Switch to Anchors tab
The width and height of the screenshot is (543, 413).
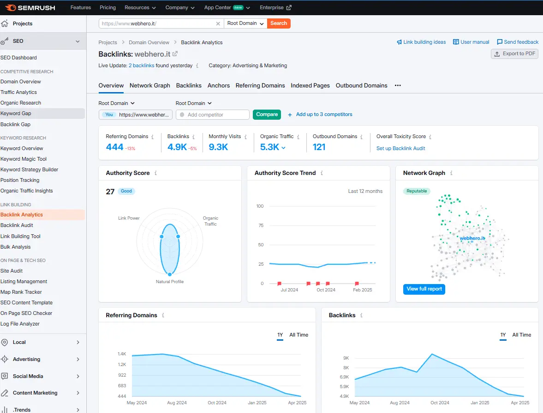pos(219,85)
